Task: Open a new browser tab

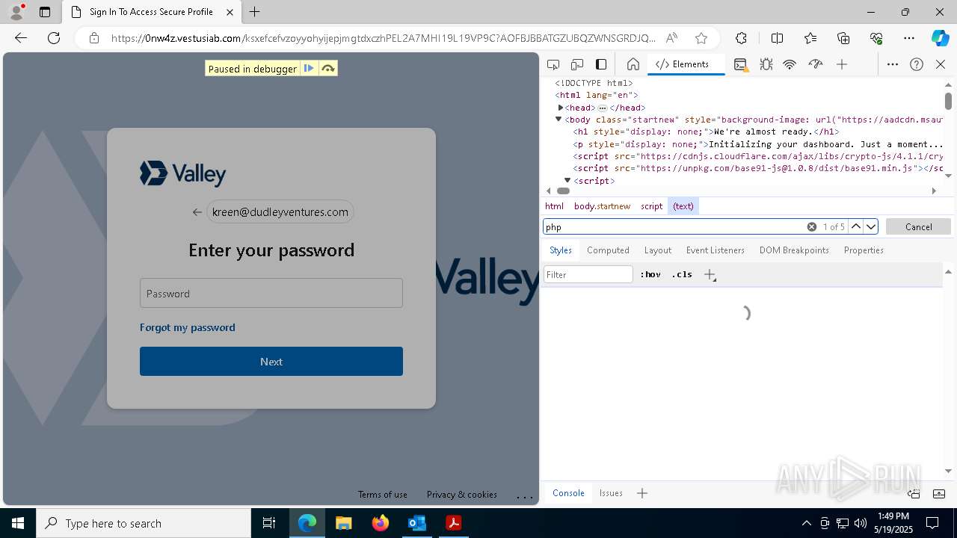Action: pos(255,12)
